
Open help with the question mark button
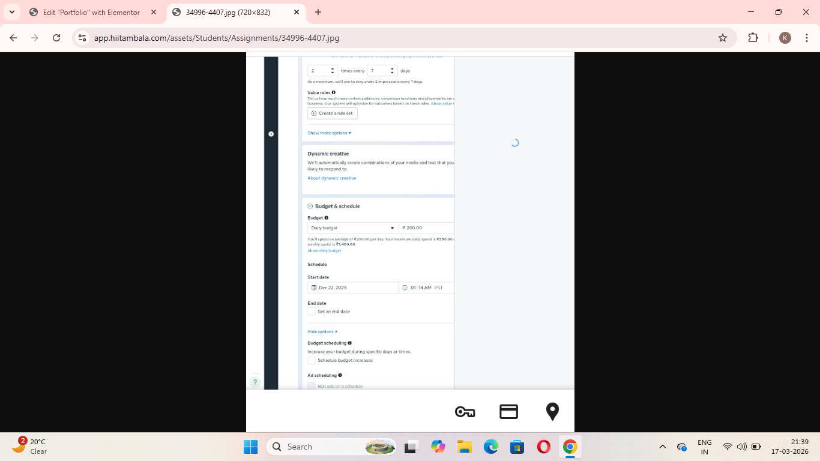pos(255,382)
